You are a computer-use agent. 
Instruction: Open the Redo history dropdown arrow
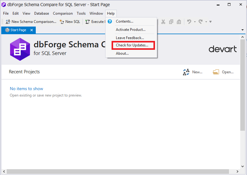206,22
